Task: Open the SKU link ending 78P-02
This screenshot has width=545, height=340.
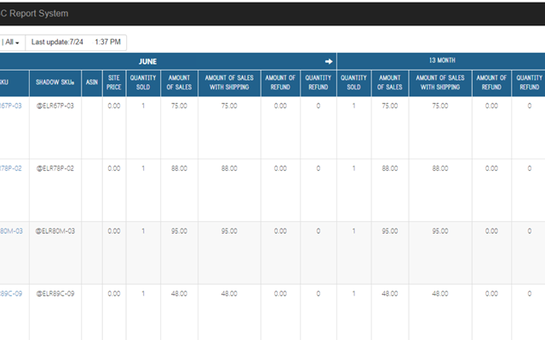Action: tap(10, 168)
